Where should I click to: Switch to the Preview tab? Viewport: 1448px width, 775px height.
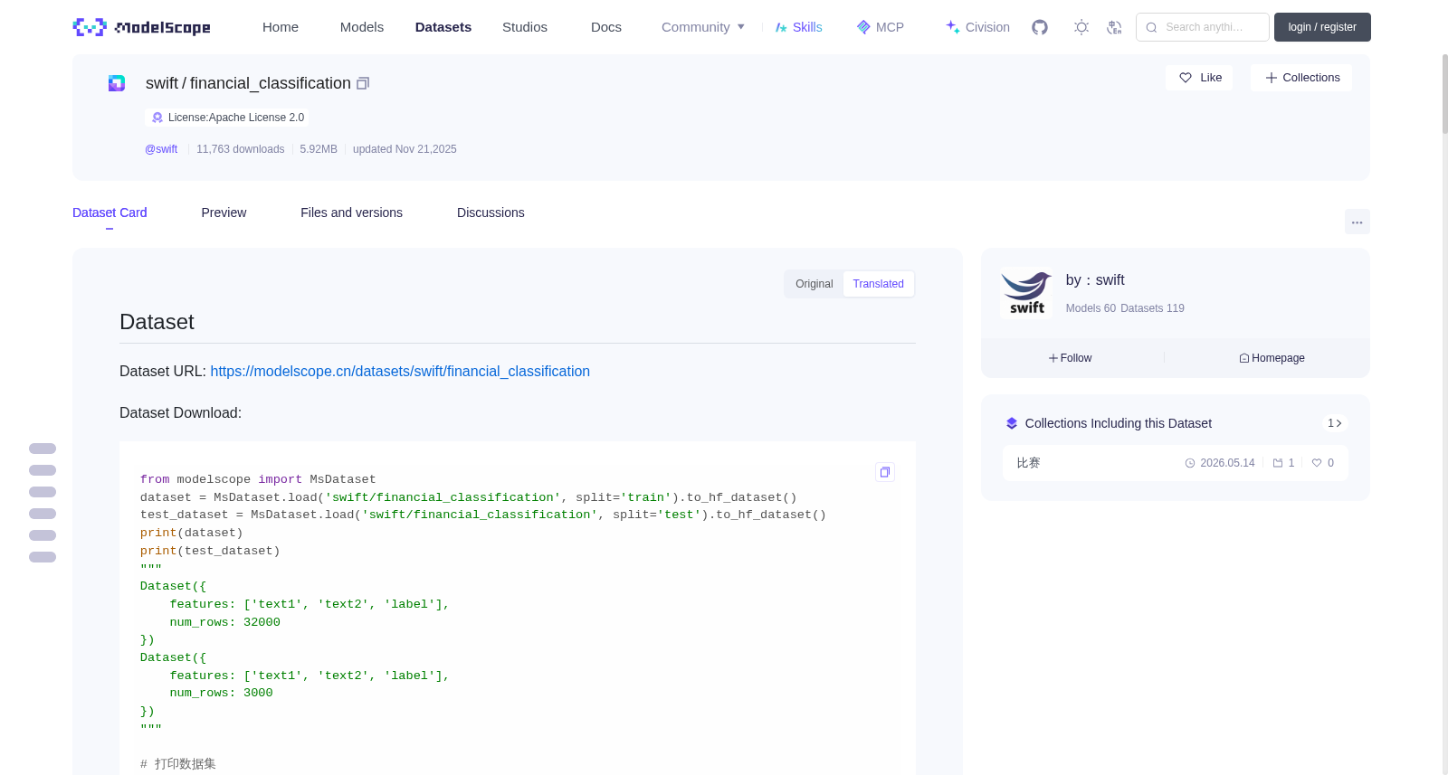[224, 213]
